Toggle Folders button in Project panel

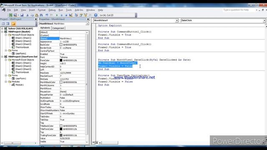pyautogui.click(x=13, y=24)
